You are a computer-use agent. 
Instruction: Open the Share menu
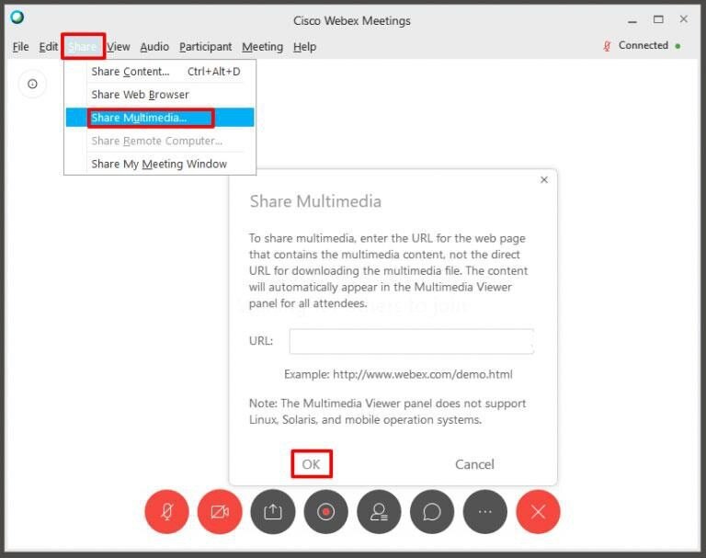83,46
